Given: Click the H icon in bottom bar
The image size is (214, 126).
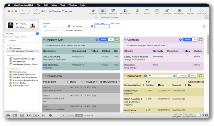Looking at the screenshot, I should [43, 115].
